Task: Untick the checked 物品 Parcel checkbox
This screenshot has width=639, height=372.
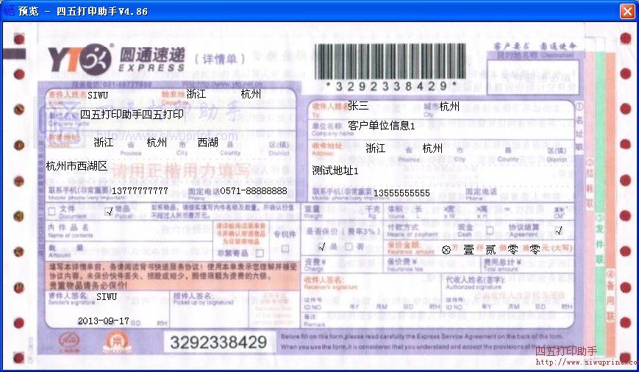Action: 108,211
